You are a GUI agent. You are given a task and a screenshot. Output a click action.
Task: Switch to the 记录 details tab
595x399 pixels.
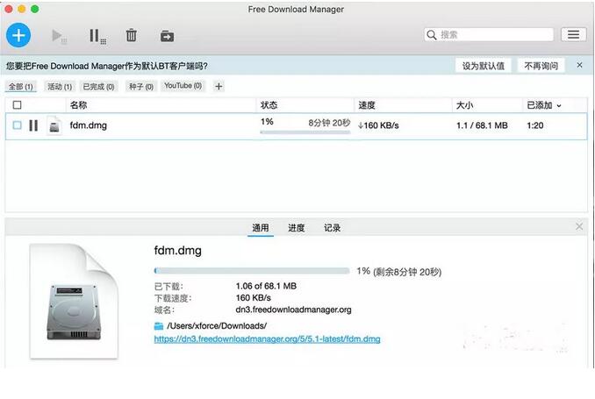[332, 228]
